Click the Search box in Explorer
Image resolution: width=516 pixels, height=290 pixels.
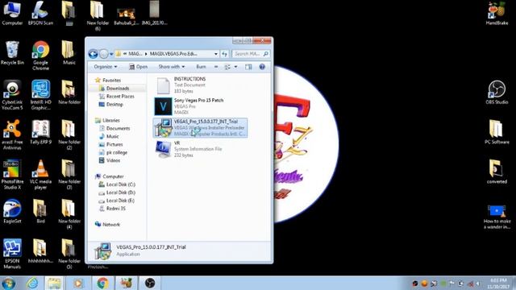(251, 54)
